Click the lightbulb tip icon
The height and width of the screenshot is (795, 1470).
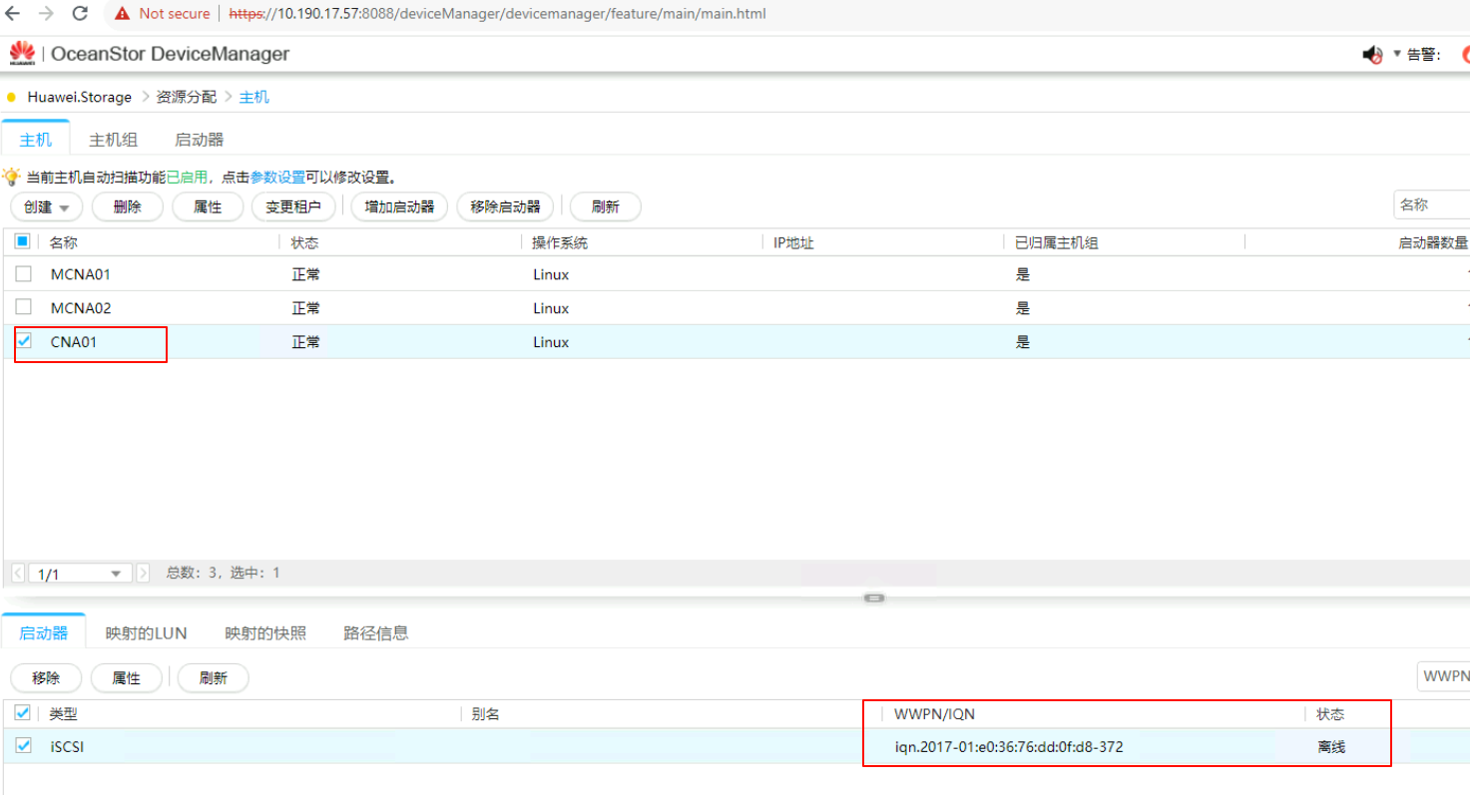12,177
